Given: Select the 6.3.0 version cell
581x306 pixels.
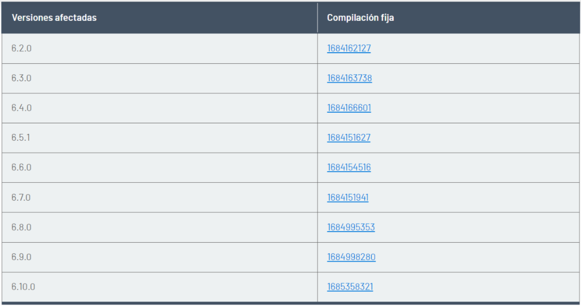Looking at the screenshot, I should [x=21, y=78].
